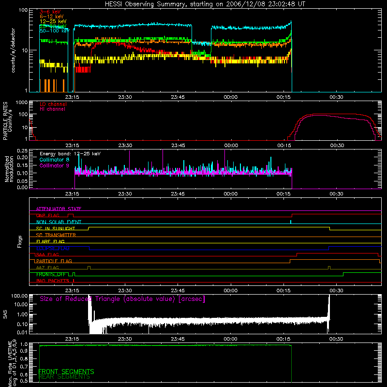Click the 0.01 tick on the SAS axis
Screen dimensions: 387x387
pyautogui.click(x=22, y=332)
